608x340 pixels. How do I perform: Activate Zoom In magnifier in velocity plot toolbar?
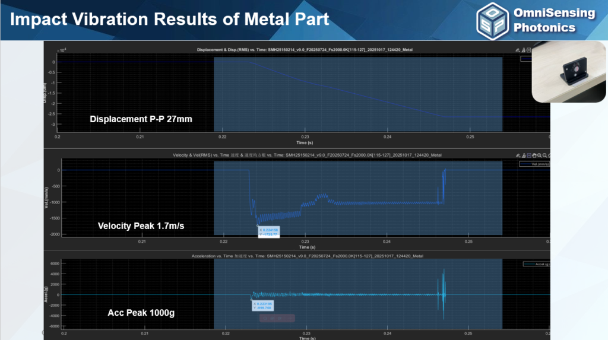[x=539, y=155]
